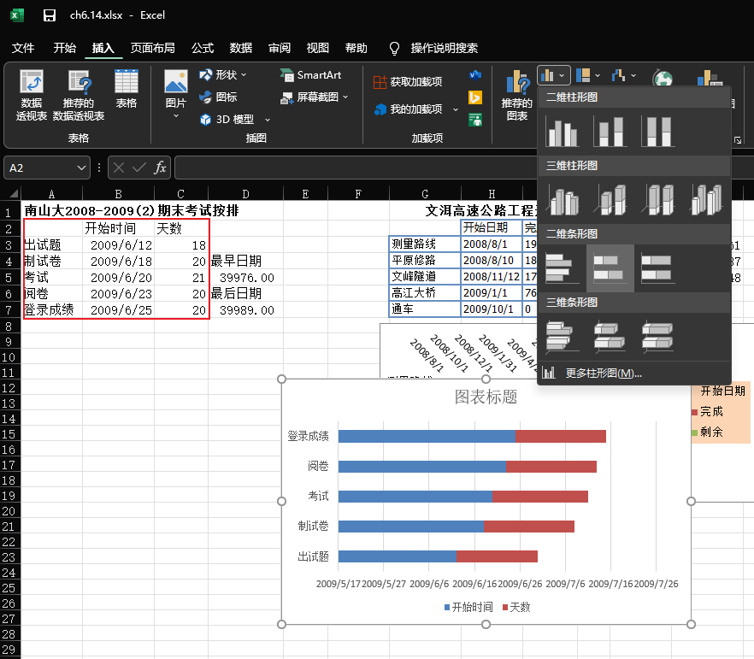Image resolution: width=754 pixels, height=659 pixels.
Task: Open Get Add-ins (获取加载项)
Action: 408,82
